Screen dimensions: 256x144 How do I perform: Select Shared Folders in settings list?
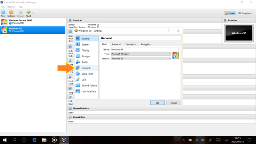pos(89,86)
